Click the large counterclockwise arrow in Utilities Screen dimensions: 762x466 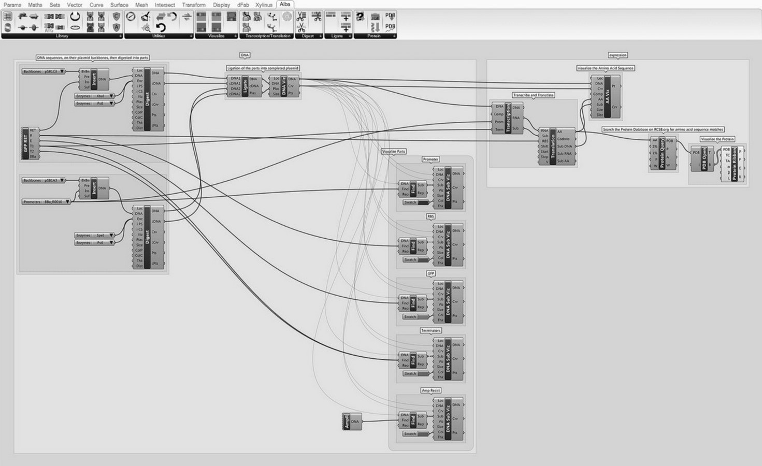(x=161, y=27)
